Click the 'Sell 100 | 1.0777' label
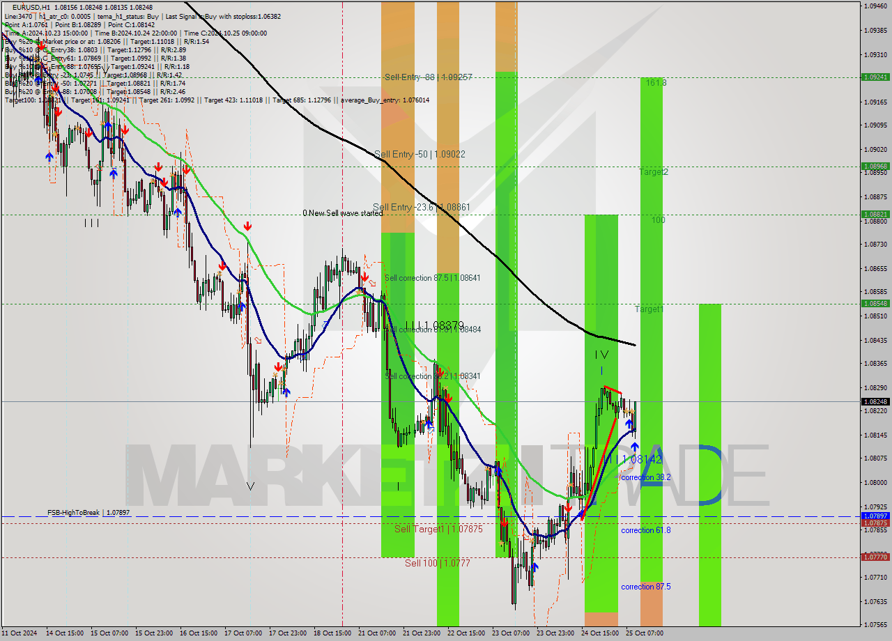This screenshot has width=892, height=641. point(438,563)
